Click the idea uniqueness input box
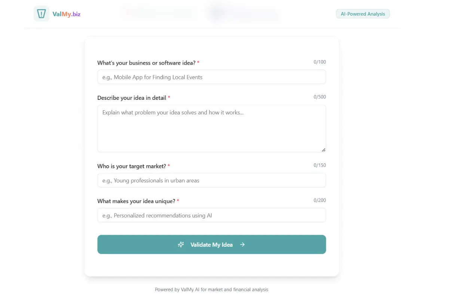449x295 pixels. [211, 215]
